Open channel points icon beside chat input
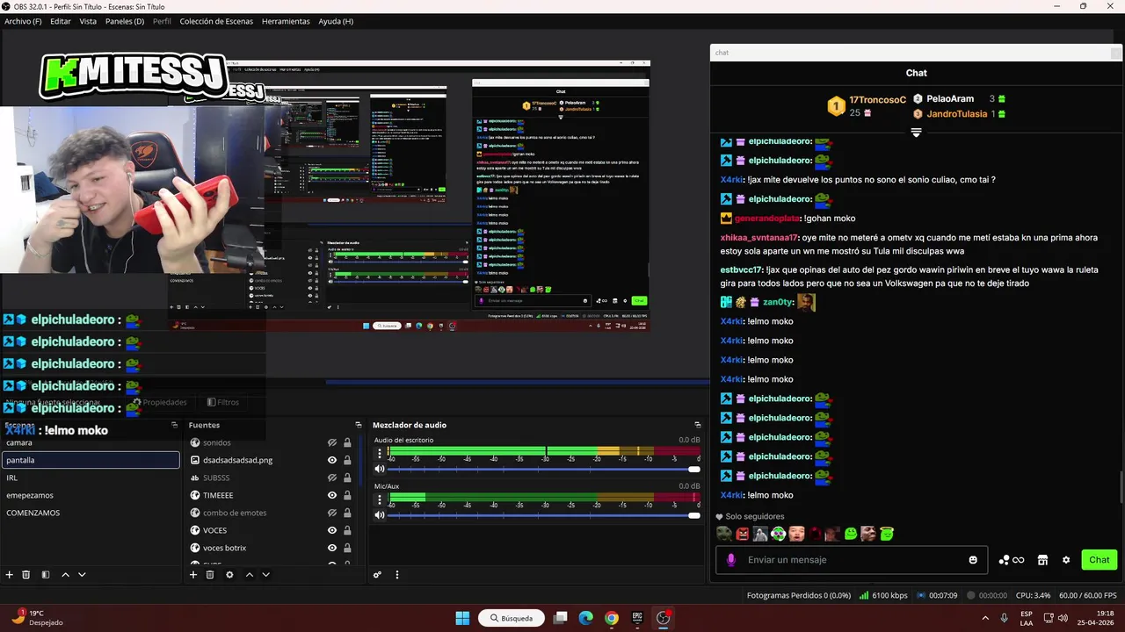The height and width of the screenshot is (632, 1125). 1011,560
